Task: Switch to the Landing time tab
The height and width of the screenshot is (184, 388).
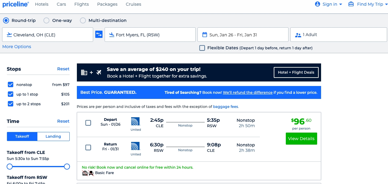Action: pyautogui.click(x=53, y=136)
